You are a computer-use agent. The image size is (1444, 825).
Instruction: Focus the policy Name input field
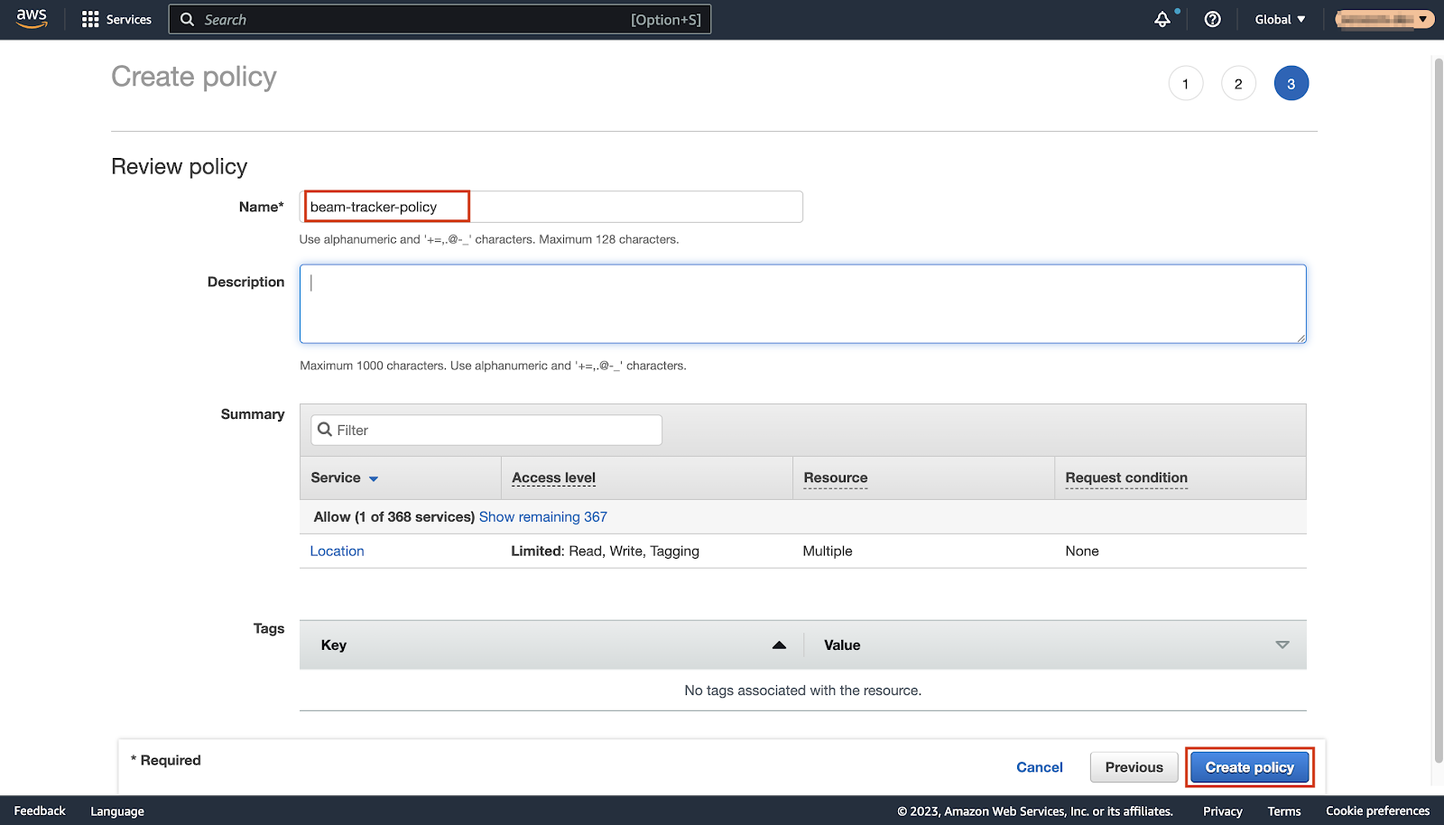click(x=551, y=207)
